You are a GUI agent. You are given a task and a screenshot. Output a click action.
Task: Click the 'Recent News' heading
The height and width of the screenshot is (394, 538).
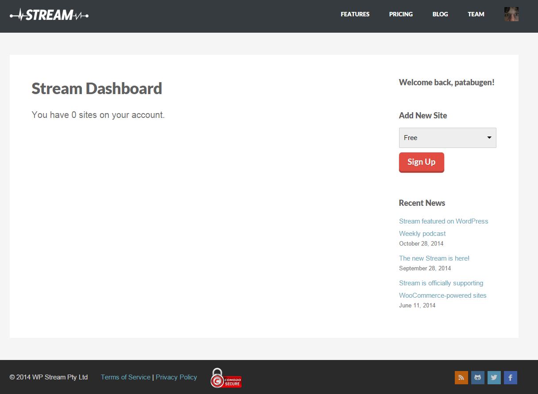pos(422,203)
